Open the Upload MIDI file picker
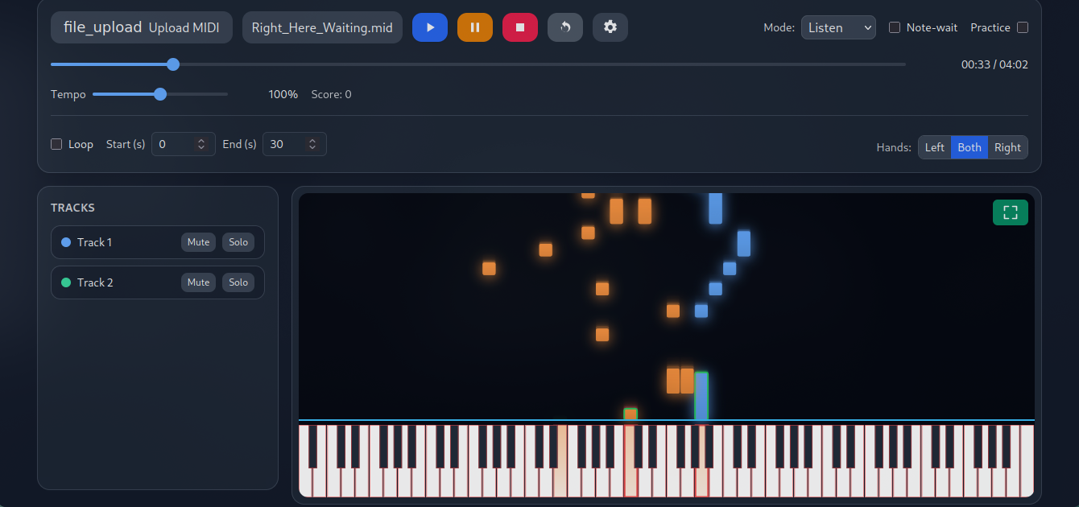The image size is (1079, 507). (x=141, y=27)
